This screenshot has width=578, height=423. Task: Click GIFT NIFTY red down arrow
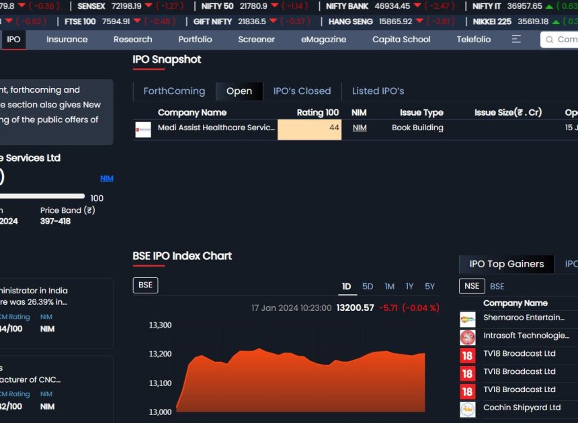(273, 21)
